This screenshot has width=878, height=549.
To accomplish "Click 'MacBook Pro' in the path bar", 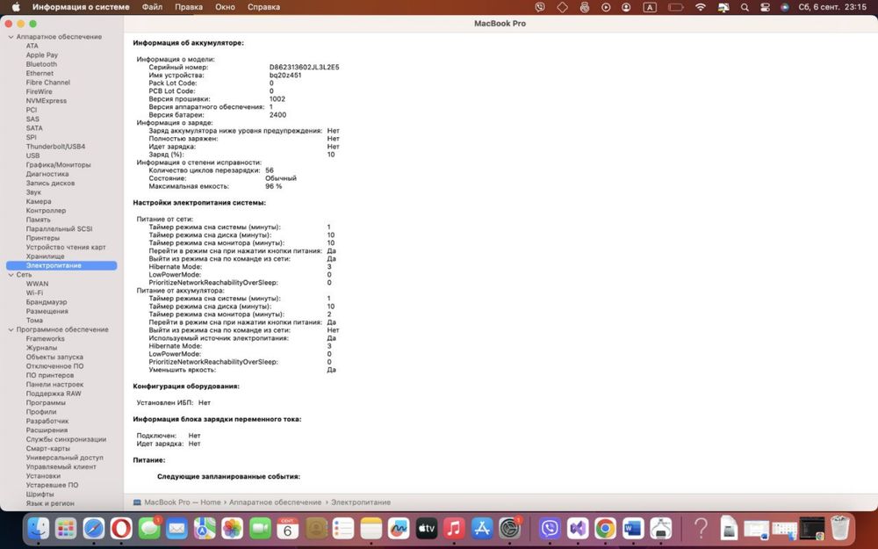I will click(167, 502).
